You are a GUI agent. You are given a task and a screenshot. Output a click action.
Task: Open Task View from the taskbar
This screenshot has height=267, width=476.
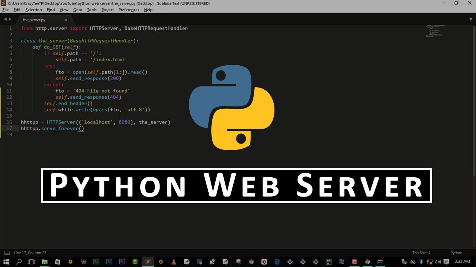coord(31,262)
